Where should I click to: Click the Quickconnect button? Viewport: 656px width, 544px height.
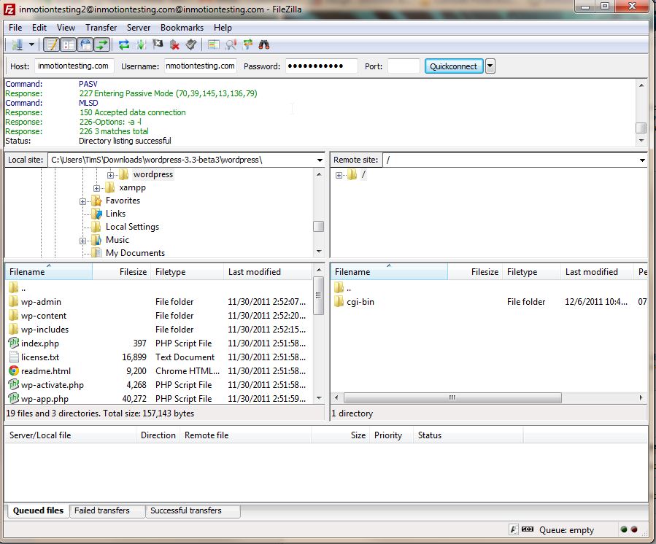coord(453,66)
